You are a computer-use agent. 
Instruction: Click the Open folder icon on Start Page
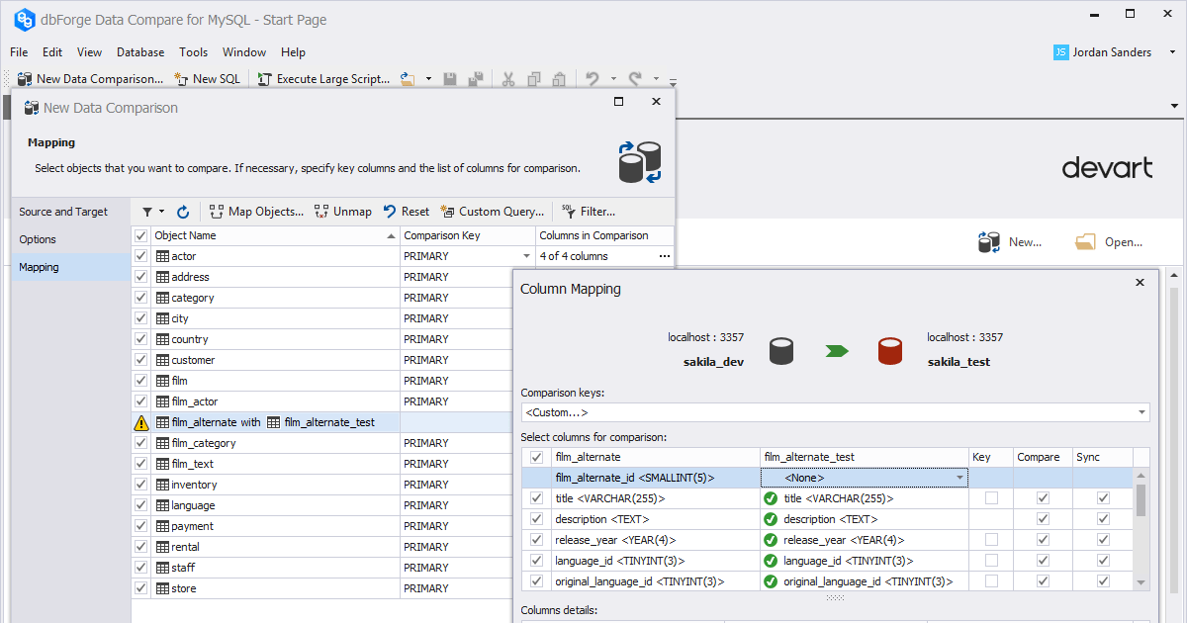point(1085,241)
